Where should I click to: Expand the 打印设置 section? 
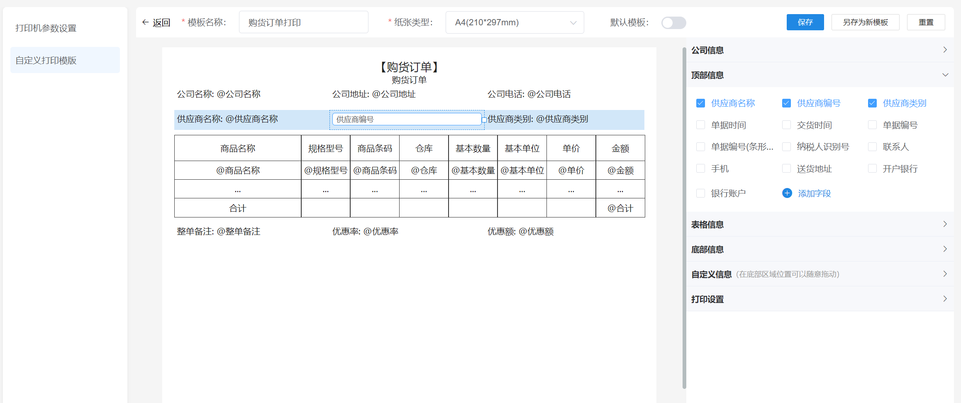(x=820, y=299)
